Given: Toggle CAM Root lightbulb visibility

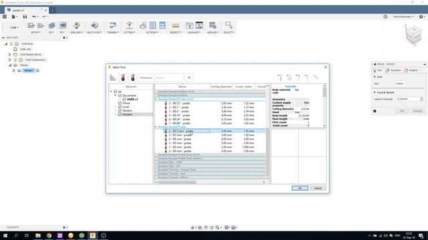Looking at the screenshot, I should click(11, 44).
